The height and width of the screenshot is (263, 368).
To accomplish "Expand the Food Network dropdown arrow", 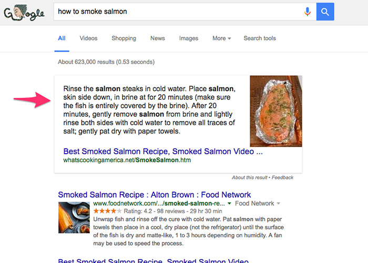I will coord(279,204).
